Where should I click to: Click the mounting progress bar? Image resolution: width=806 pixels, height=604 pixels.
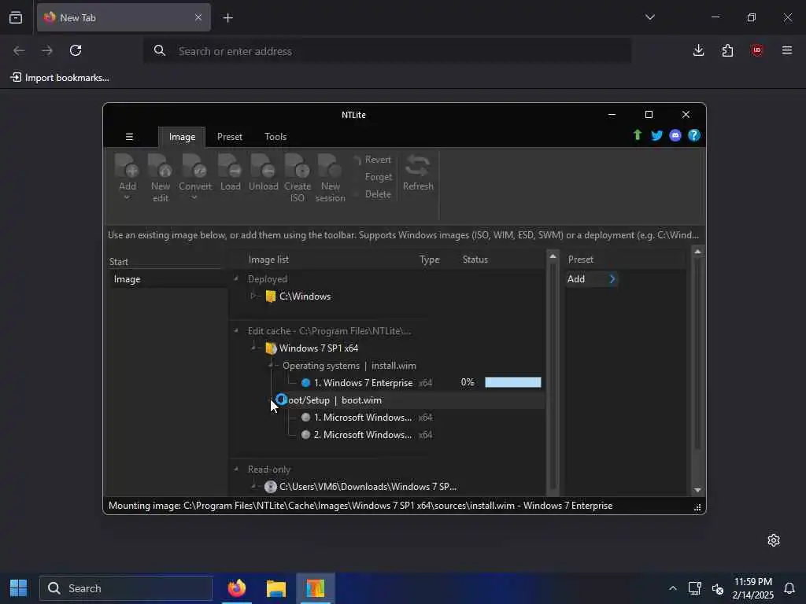[x=513, y=382]
